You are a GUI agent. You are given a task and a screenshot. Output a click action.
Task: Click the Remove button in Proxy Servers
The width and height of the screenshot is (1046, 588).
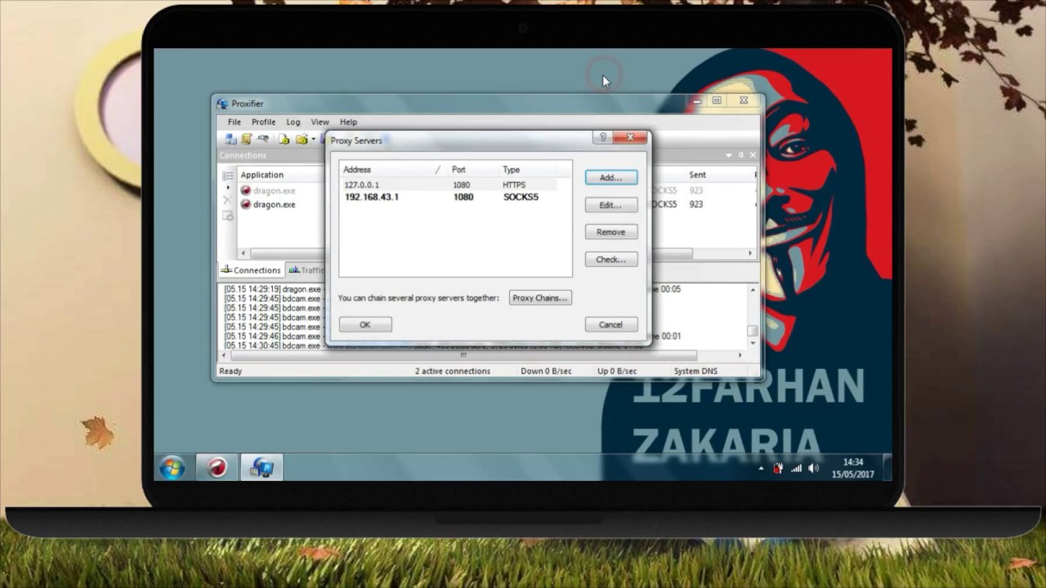point(610,232)
